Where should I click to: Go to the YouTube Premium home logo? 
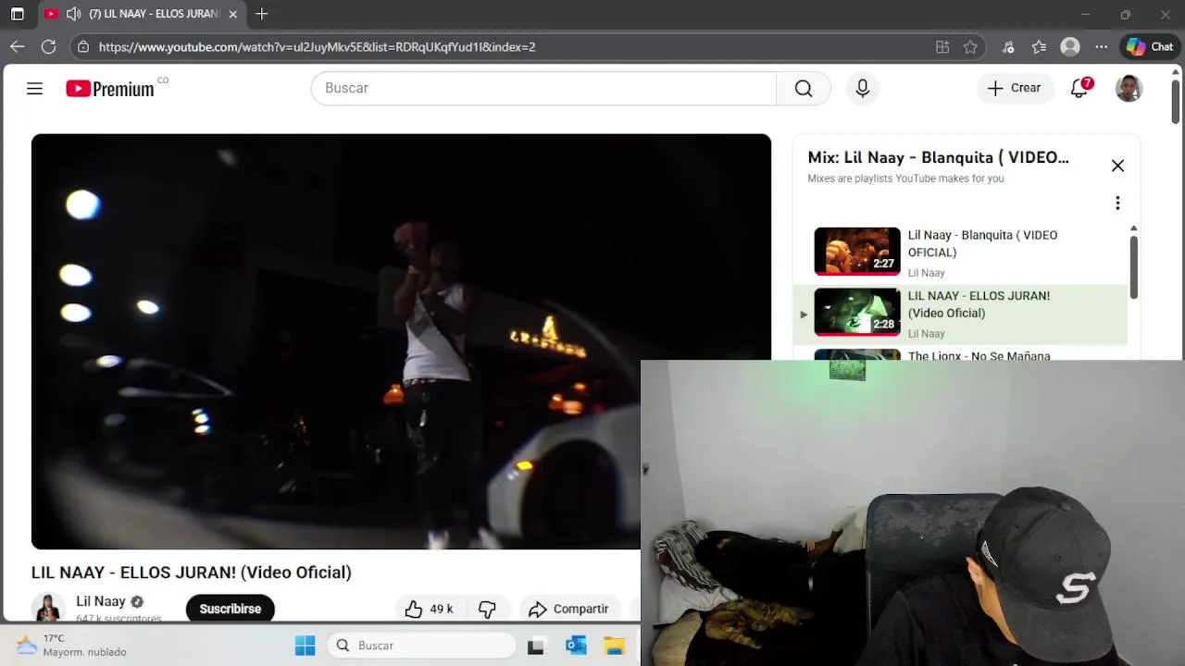109,89
